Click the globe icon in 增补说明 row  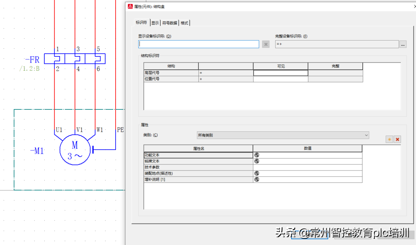point(257,179)
